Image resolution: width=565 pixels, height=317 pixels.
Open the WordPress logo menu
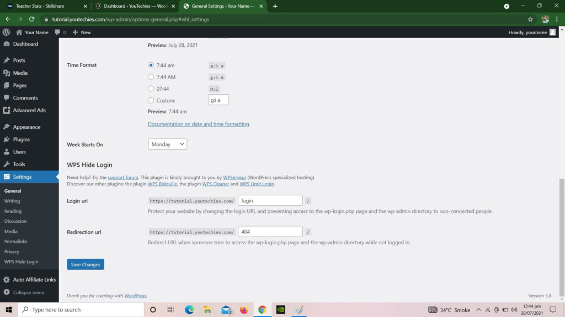(x=6, y=32)
